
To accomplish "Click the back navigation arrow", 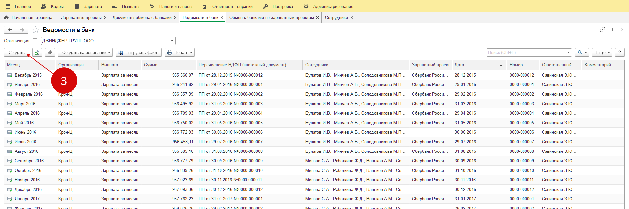I will [x=10, y=30].
